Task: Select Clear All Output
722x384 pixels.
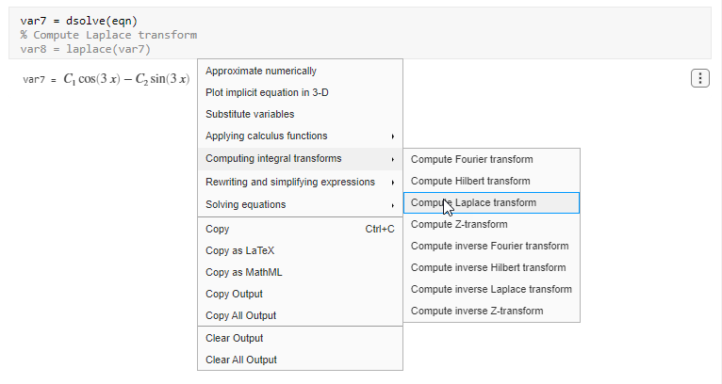Action: click(241, 360)
